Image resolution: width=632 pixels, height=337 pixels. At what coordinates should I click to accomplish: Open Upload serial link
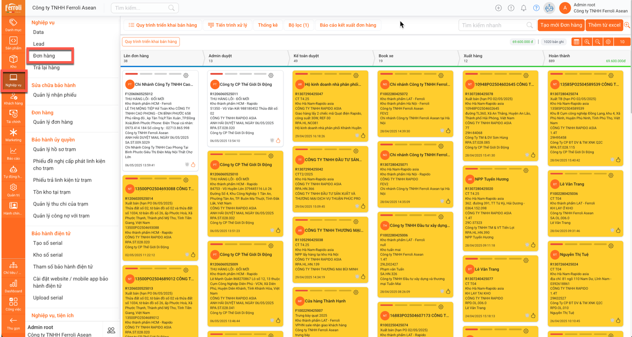(48, 298)
